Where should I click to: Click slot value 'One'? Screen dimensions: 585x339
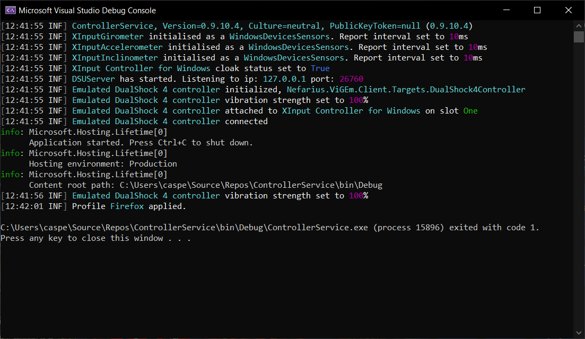tap(470, 111)
